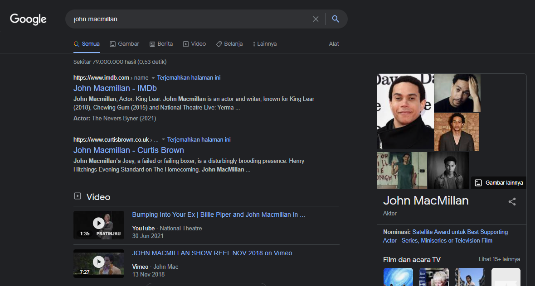Open the second film thumbnail in Film dan acara TV
This screenshot has height=286, width=535.
pyautogui.click(x=434, y=277)
